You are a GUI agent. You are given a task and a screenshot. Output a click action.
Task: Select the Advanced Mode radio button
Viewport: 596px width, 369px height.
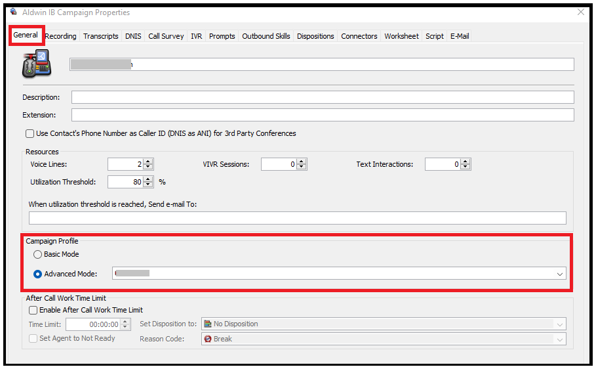pos(37,274)
